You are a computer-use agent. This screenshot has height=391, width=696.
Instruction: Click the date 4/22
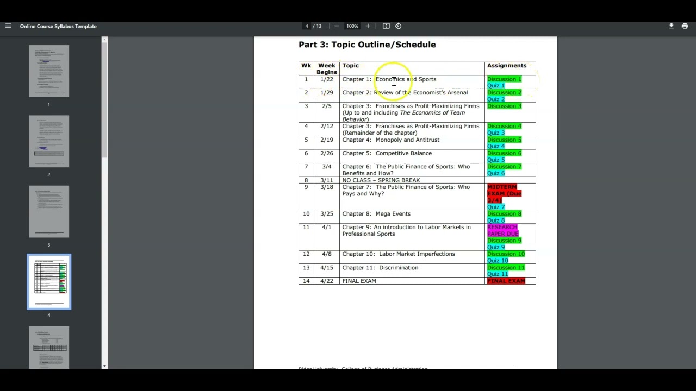click(327, 281)
